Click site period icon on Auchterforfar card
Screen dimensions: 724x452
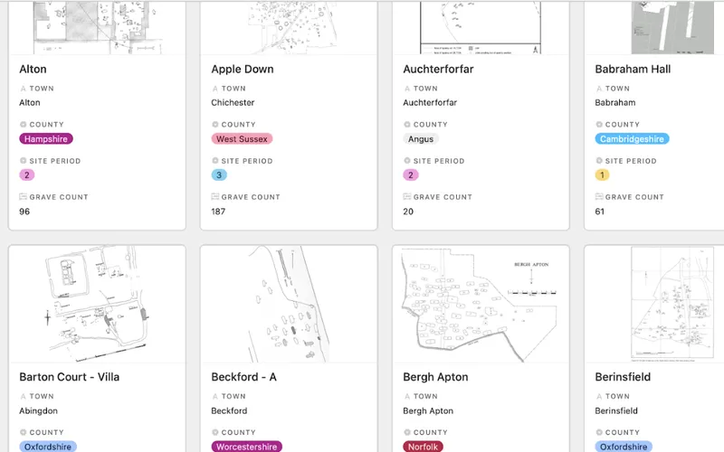407,161
